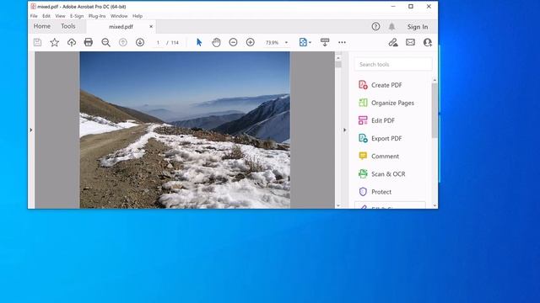The height and width of the screenshot is (303, 540).
Task: Print the document
Action: coord(89,42)
